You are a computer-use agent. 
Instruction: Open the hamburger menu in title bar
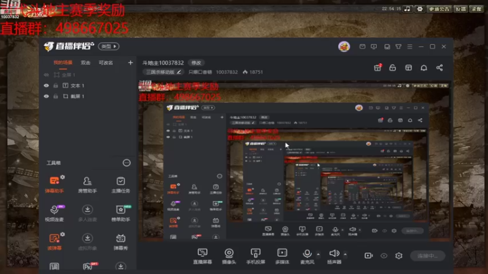[x=409, y=47]
